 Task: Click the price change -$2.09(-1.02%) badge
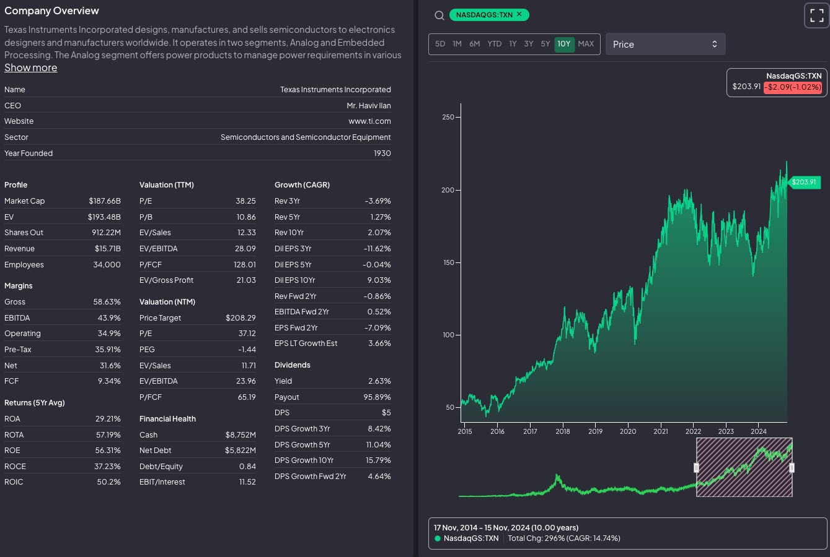pos(793,87)
